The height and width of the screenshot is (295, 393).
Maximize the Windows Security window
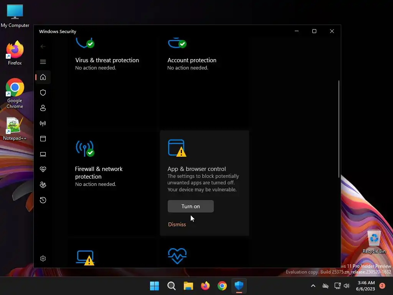pyautogui.click(x=314, y=31)
